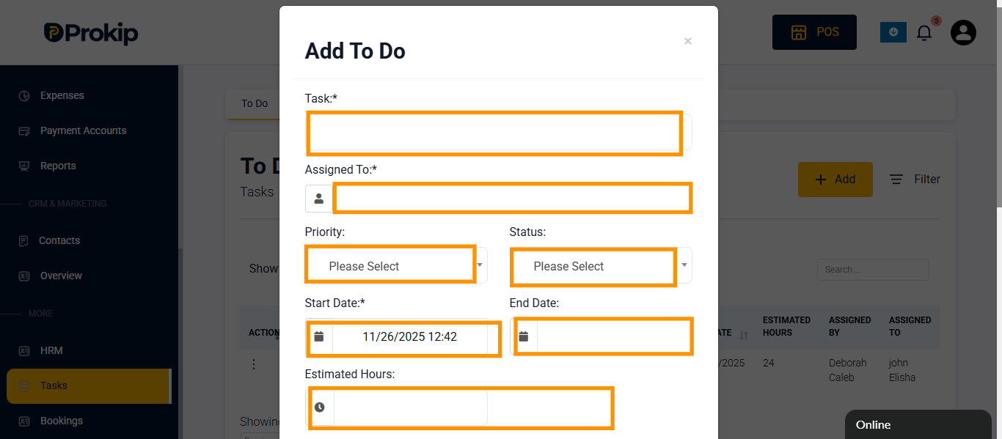
Task: Click the clock icon in Estimated Hours
Action: 320,407
